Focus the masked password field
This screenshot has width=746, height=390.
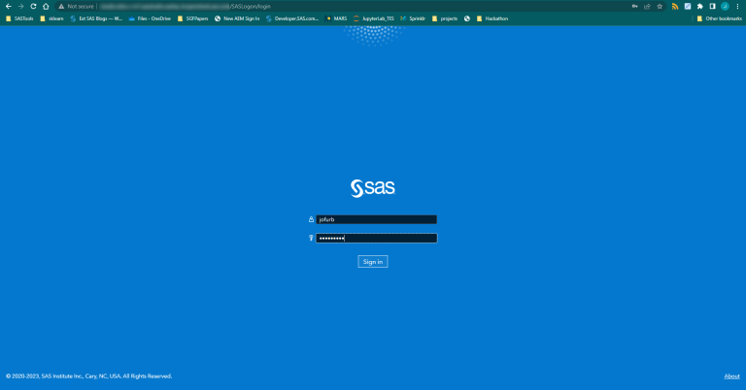coord(376,238)
